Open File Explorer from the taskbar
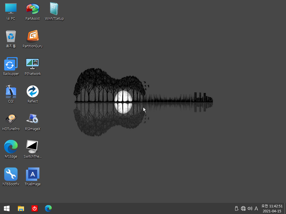This screenshot has height=214, width=286. coord(21,208)
